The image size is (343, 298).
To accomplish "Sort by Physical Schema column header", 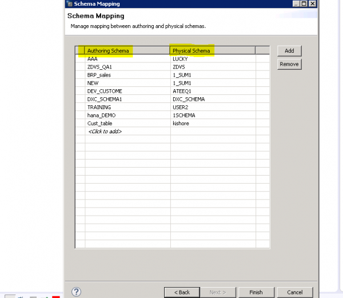I will click(213, 50).
